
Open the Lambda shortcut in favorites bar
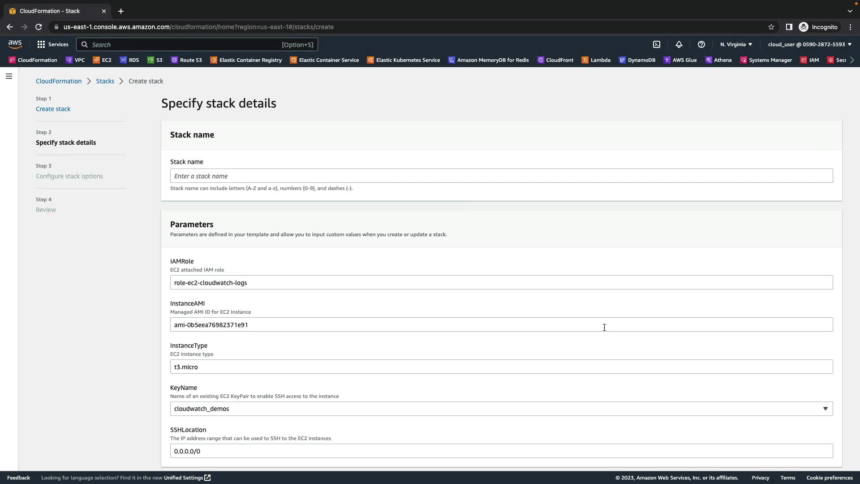click(596, 60)
